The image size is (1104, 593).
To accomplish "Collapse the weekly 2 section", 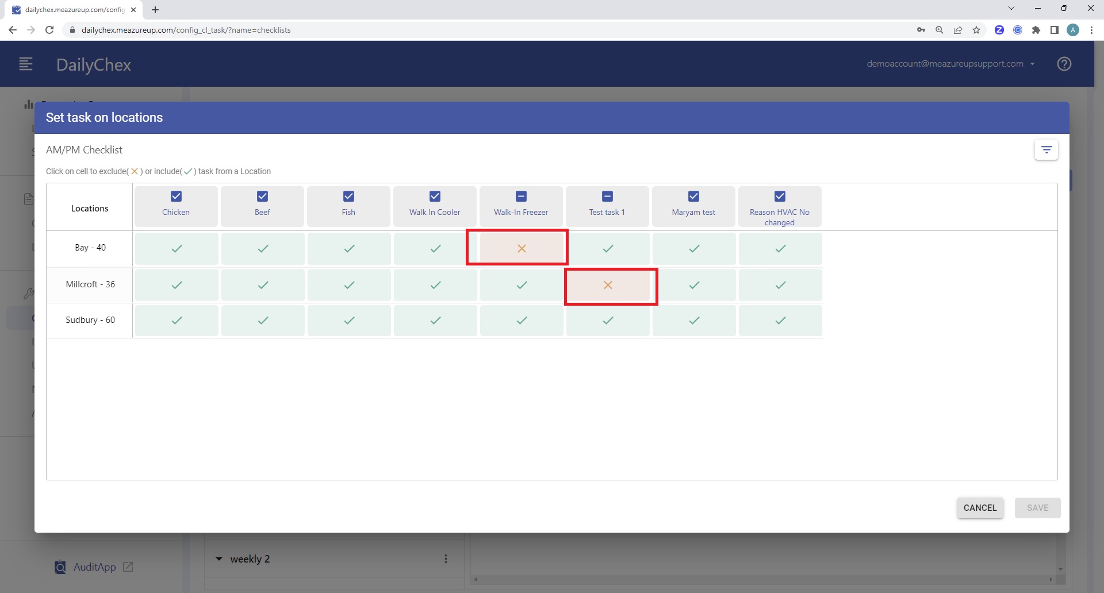I will coord(219,559).
